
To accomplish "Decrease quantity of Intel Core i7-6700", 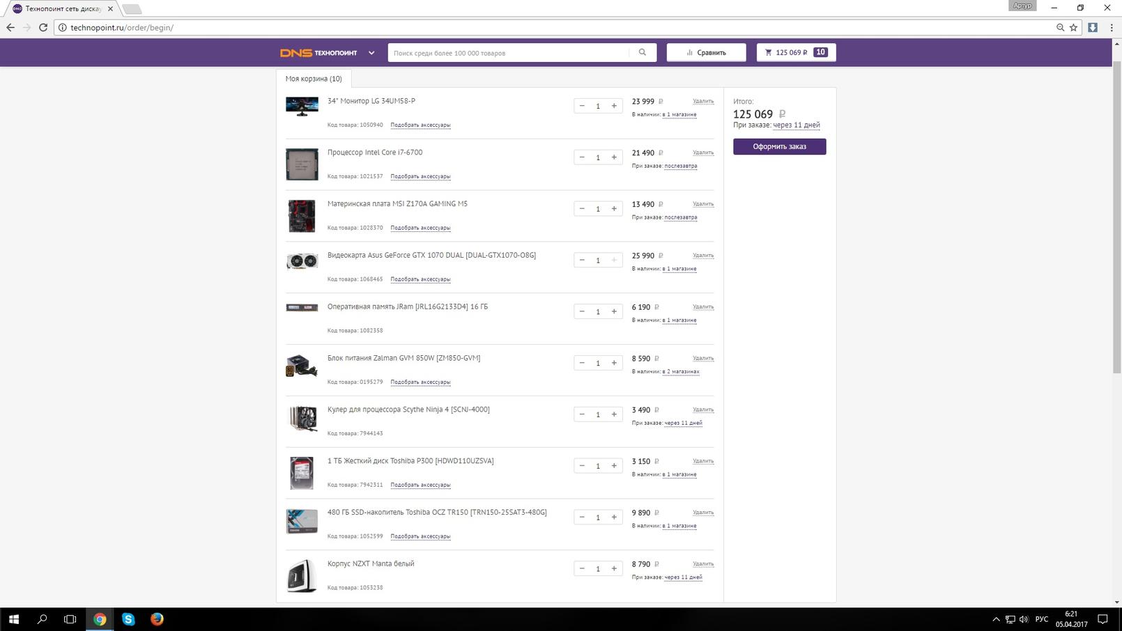I will (582, 157).
